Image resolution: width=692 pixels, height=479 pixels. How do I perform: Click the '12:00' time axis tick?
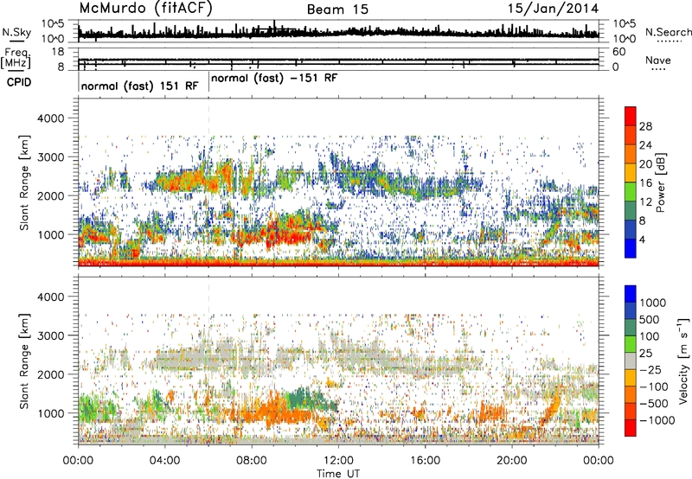pos(338,461)
